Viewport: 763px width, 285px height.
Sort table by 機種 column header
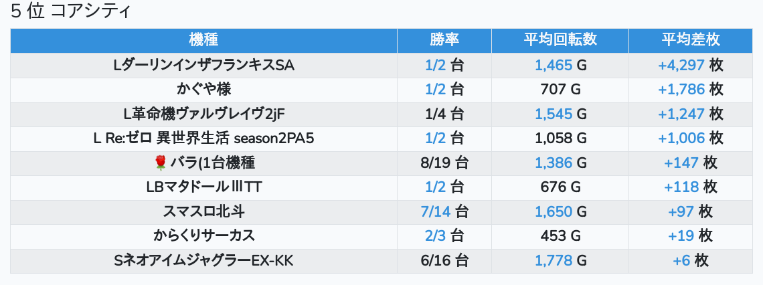coord(203,40)
